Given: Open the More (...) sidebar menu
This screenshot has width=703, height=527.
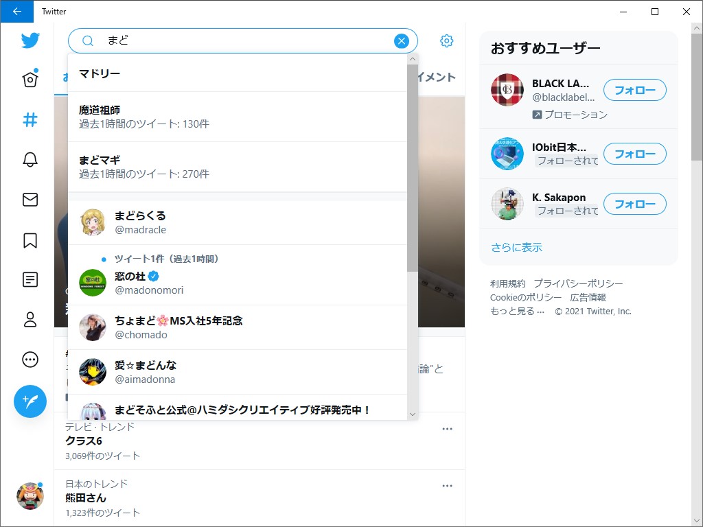Looking at the screenshot, I should point(30,360).
